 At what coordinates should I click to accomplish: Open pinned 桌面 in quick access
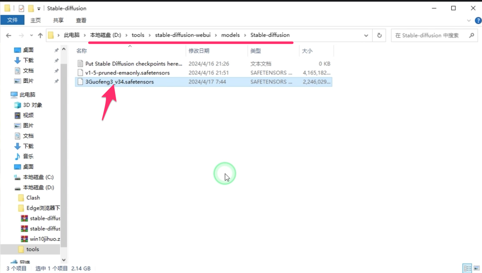pyautogui.click(x=28, y=50)
